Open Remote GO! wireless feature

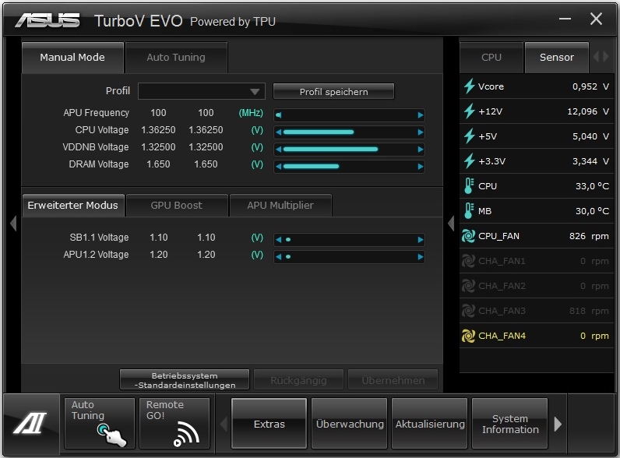(174, 423)
